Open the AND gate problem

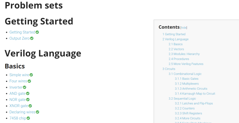(17, 94)
